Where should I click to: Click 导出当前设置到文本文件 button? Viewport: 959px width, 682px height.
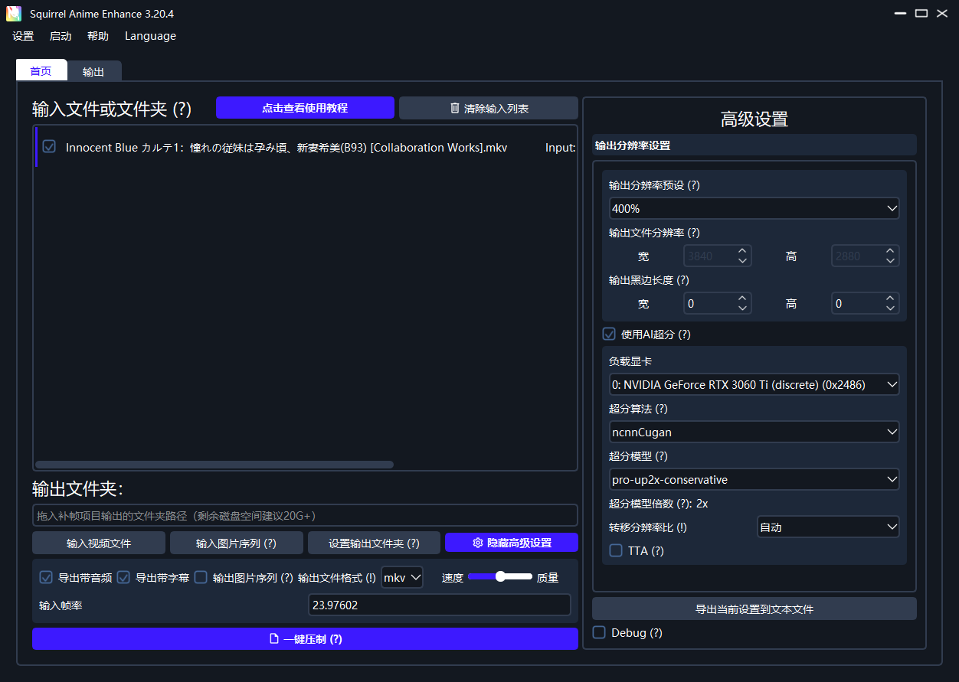coord(754,609)
